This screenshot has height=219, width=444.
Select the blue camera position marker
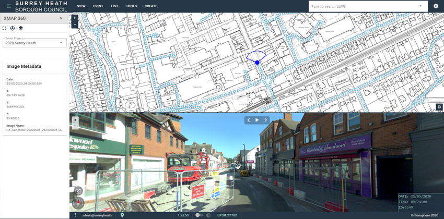pyautogui.click(x=257, y=63)
